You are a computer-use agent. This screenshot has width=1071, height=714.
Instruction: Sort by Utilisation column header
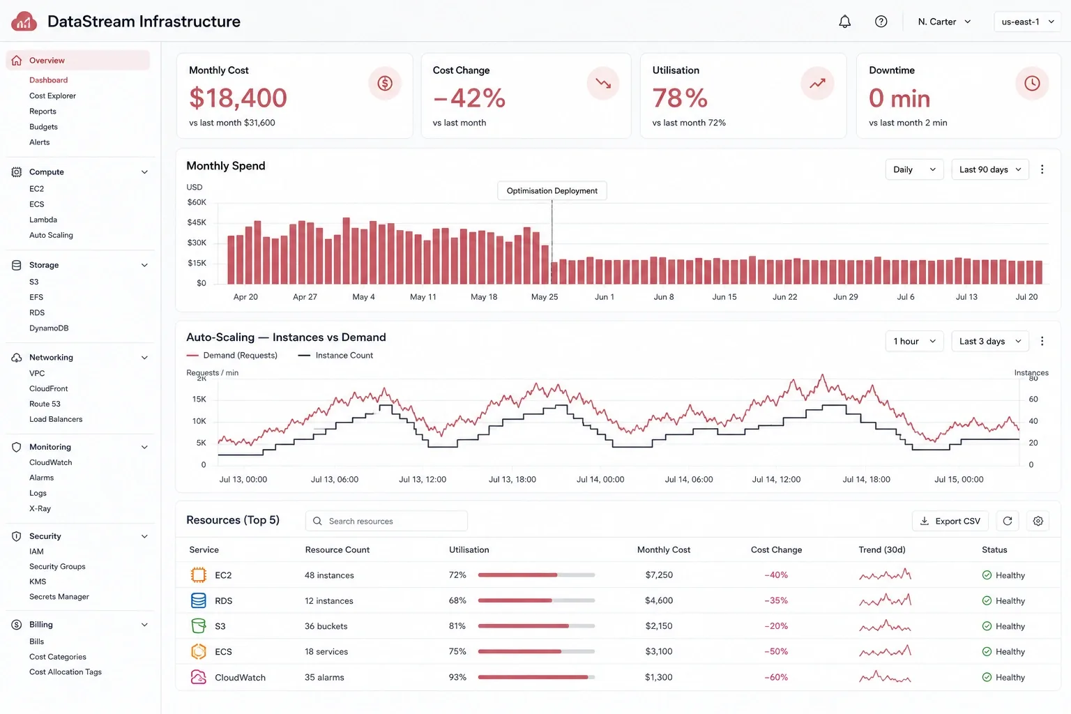coord(469,549)
